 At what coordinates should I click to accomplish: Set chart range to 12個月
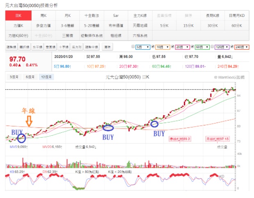click(x=46, y=77)
